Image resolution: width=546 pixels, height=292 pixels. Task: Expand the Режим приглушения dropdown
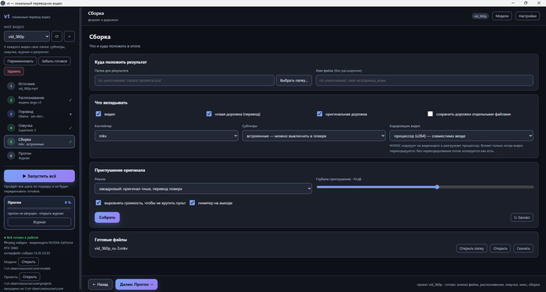coord(203,188)
